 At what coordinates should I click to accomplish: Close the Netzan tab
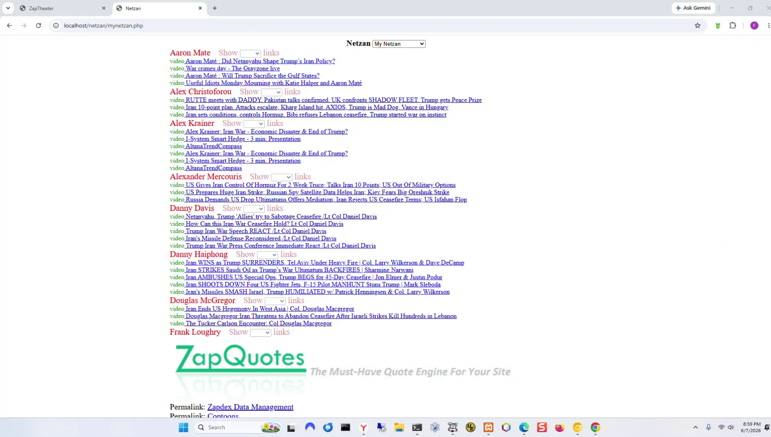click(x=200, y=8)
